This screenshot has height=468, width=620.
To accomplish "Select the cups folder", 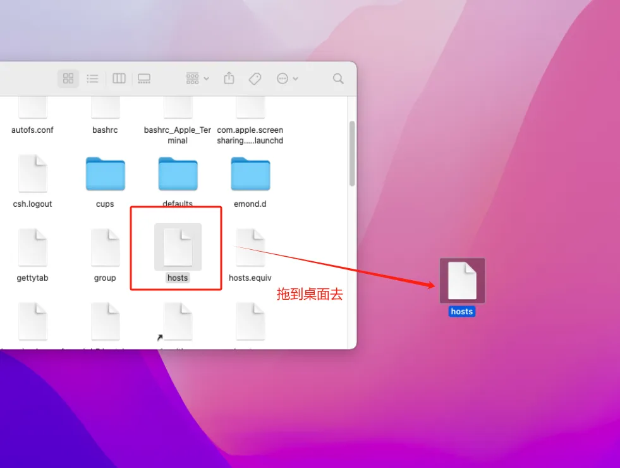I will pos(105,174).
